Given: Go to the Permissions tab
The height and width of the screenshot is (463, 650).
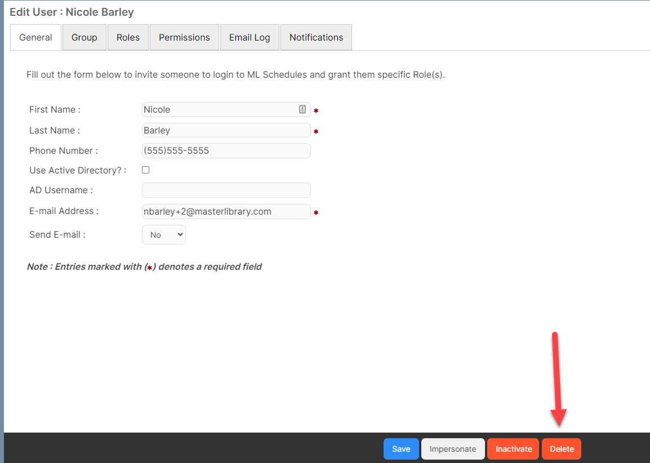Looking at the screenshot, I should click(184, 37).
